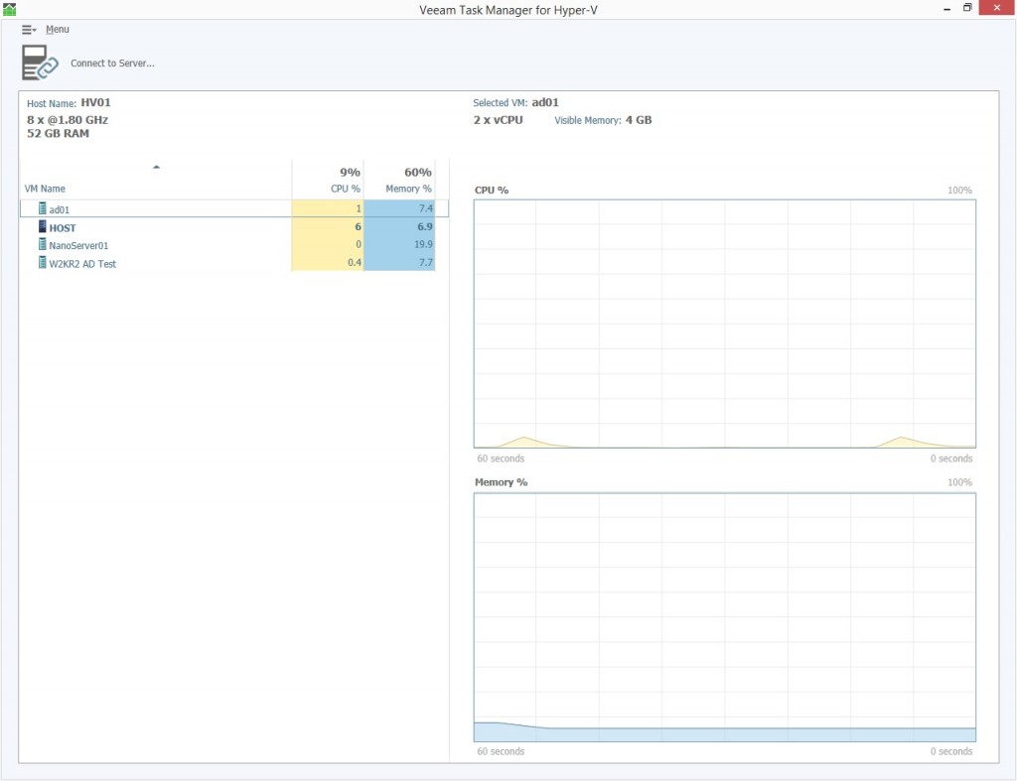Image resolution: width=1017 pixels, height=781 pixels.
Task: Select the HOST row in the VM list
Action: click(x=149, y=227)
